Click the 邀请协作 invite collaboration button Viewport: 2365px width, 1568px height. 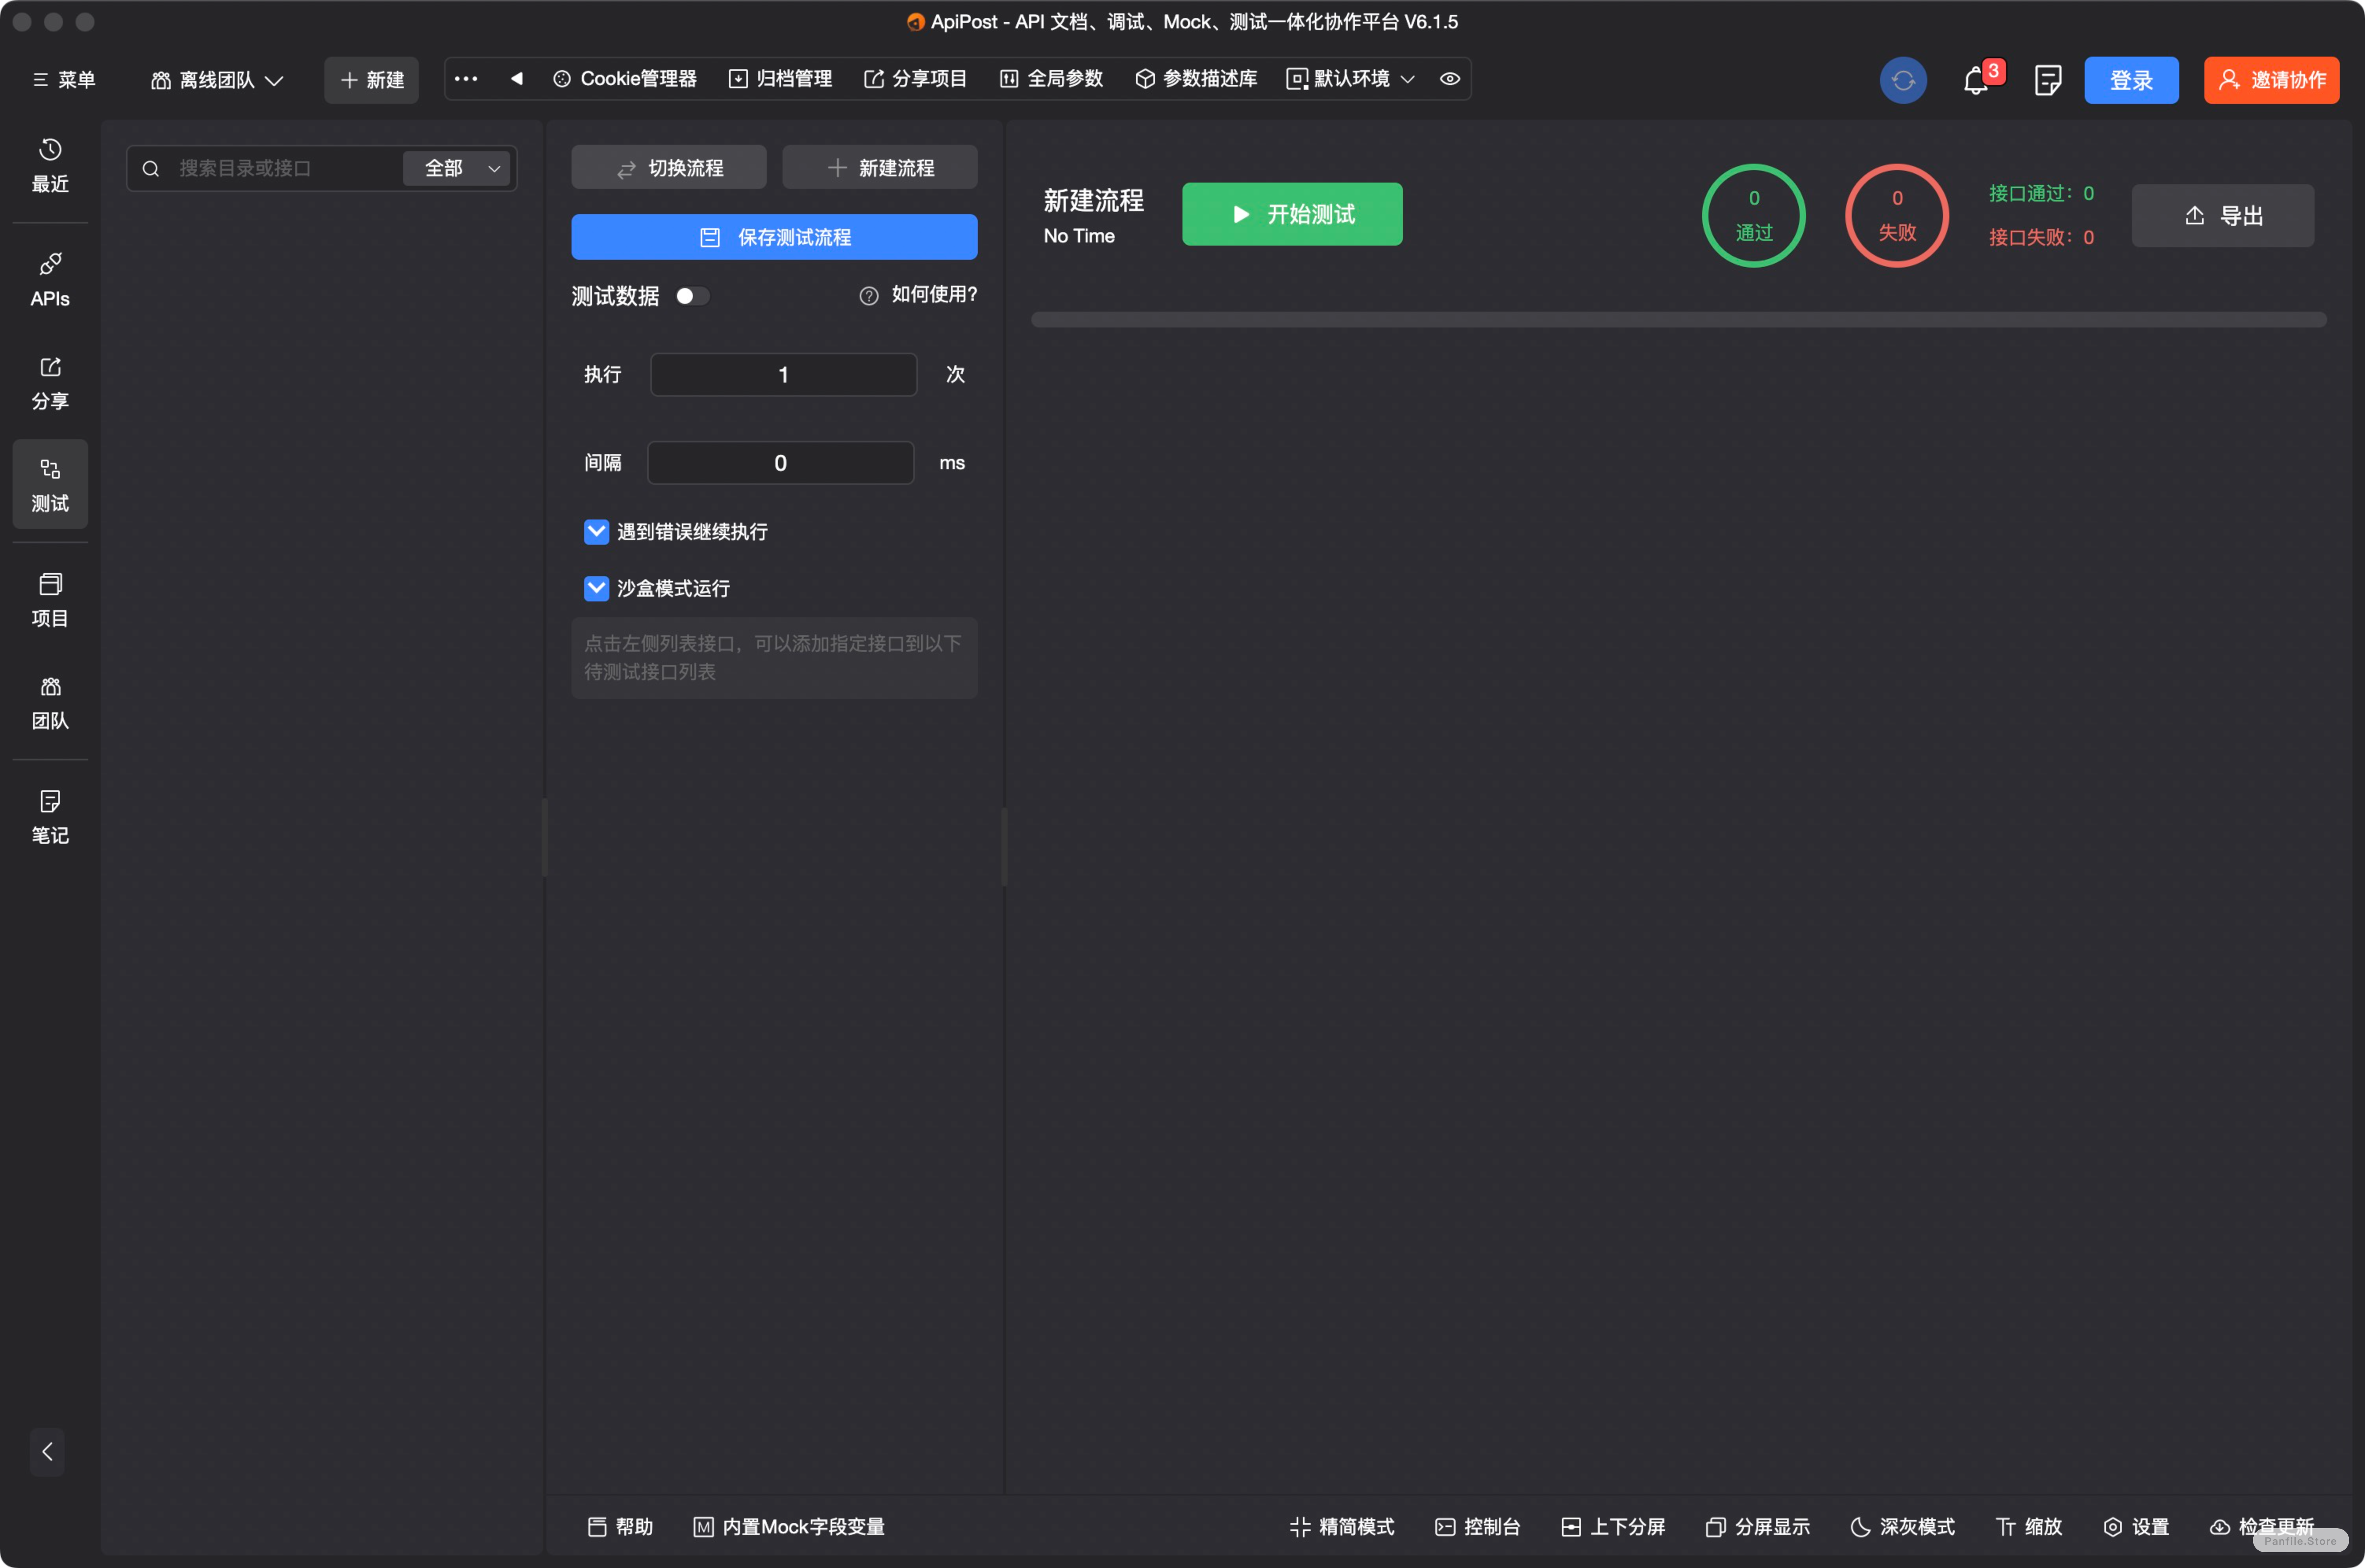[2272, 80]
